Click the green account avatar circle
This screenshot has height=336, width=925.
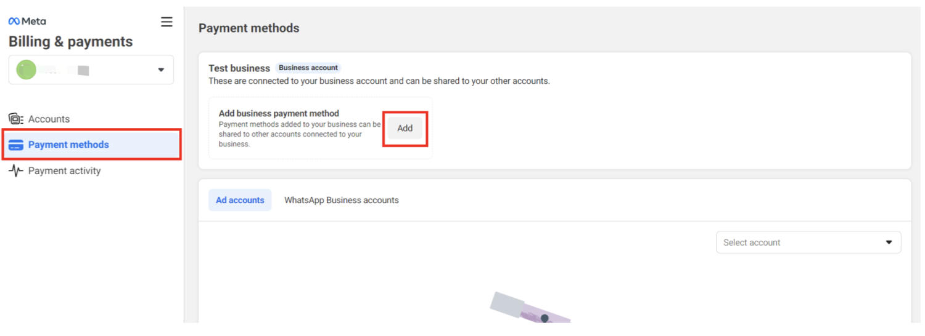coord(27,70)
